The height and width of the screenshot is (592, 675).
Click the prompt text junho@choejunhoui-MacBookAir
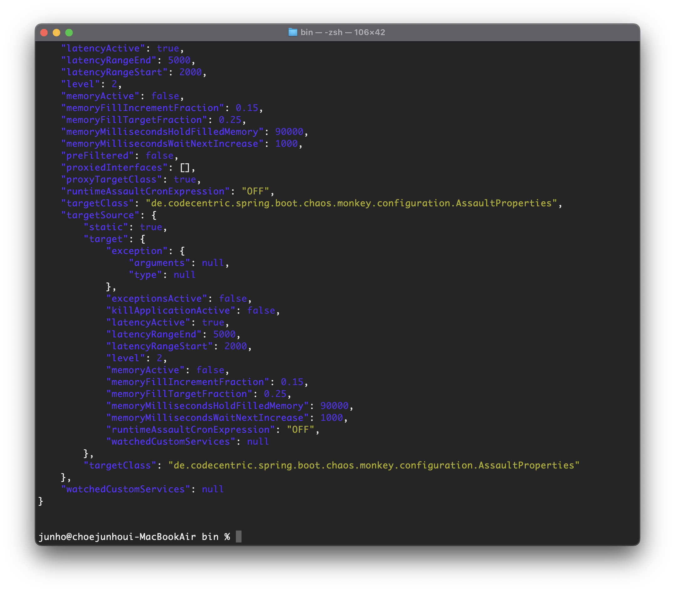[117, 537]
